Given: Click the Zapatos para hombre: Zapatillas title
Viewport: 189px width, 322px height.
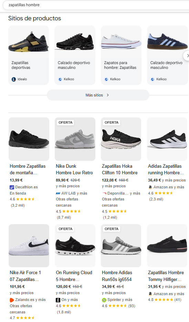Looking at the screenshot, I should (x=120, y=65).
